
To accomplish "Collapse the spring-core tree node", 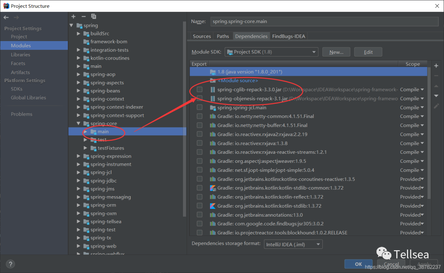I will tap(79, 123).
